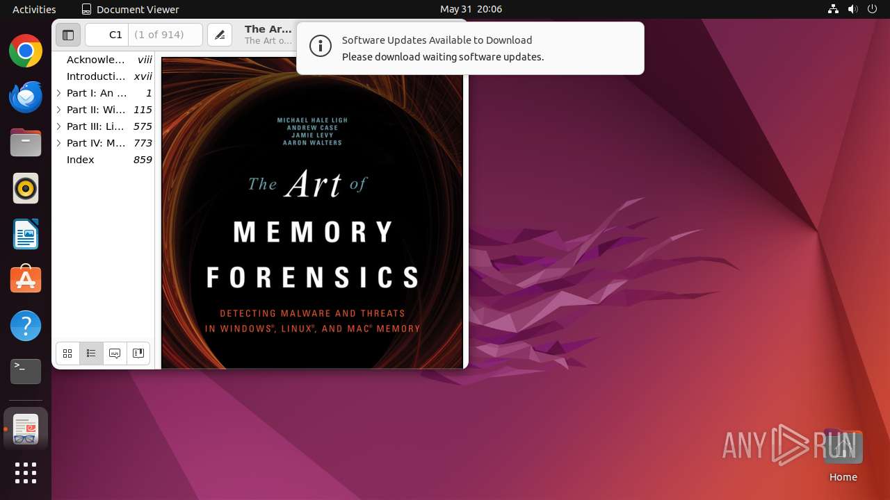Image resolution: width=890 pixels, height=500 pixels.
Task: Click the power icon in system tray
Action: coord(872,9)
